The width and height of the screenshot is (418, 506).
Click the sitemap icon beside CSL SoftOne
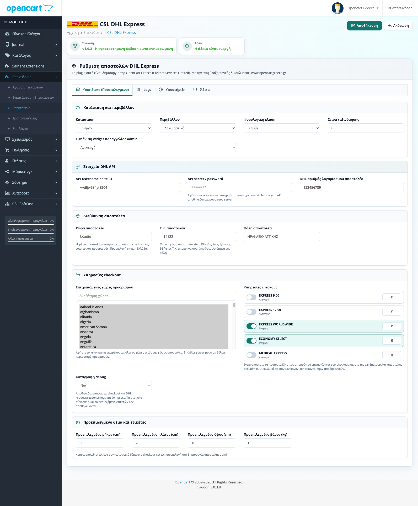pos(7,204)
